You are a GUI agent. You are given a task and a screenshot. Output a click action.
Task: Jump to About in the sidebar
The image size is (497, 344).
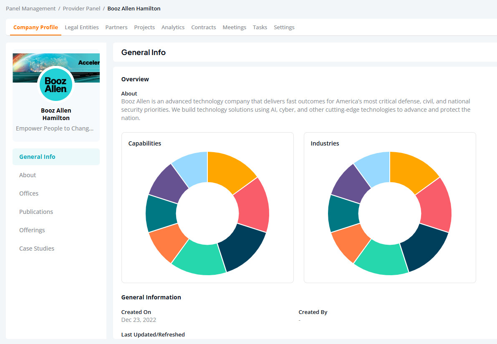tap(28, 175)
